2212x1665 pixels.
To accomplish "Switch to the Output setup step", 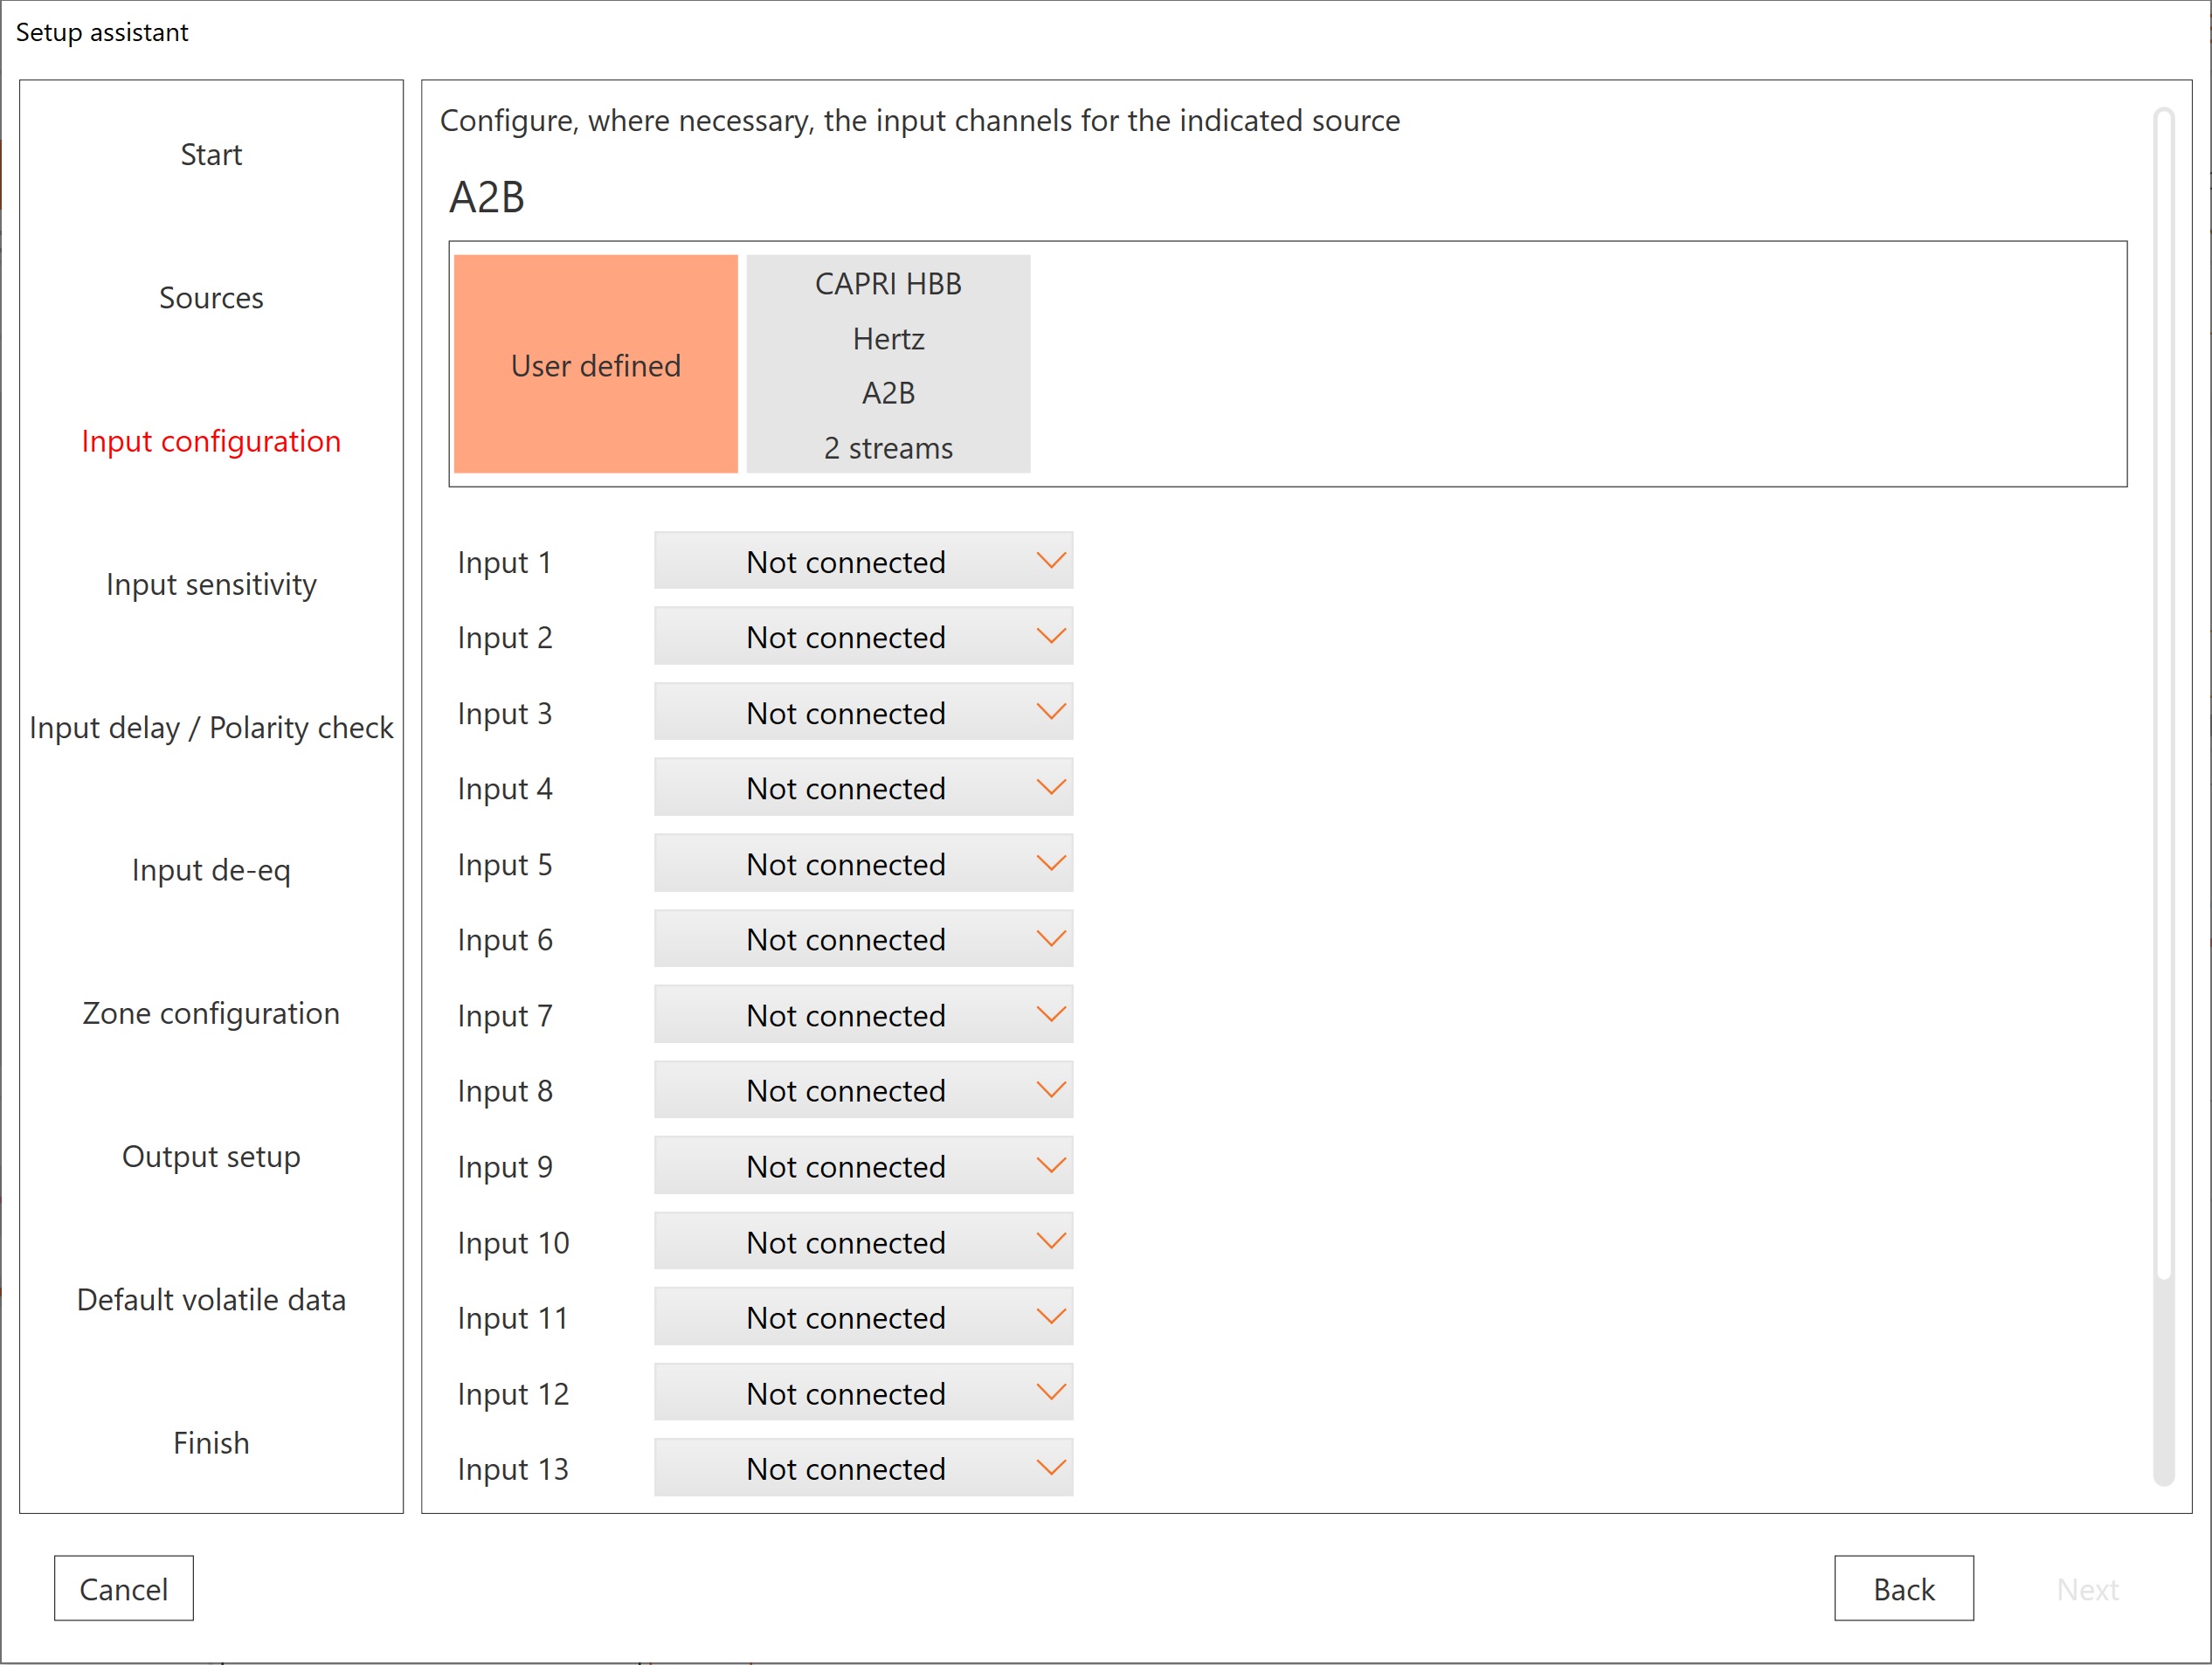I will 211,1156.
